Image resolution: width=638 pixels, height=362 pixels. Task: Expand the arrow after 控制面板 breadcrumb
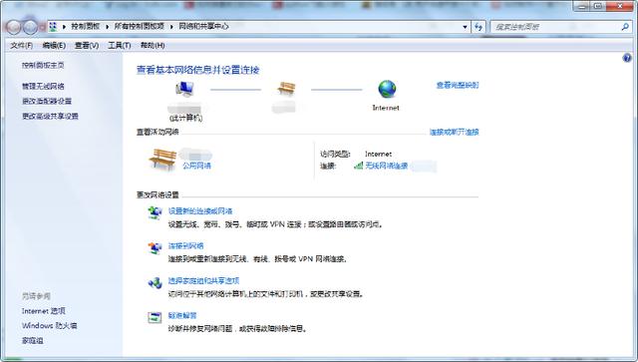pos(107,27)
